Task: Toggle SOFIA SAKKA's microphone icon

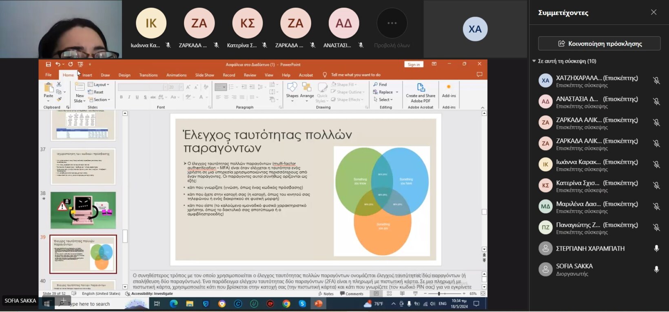Action: [656, 270]
